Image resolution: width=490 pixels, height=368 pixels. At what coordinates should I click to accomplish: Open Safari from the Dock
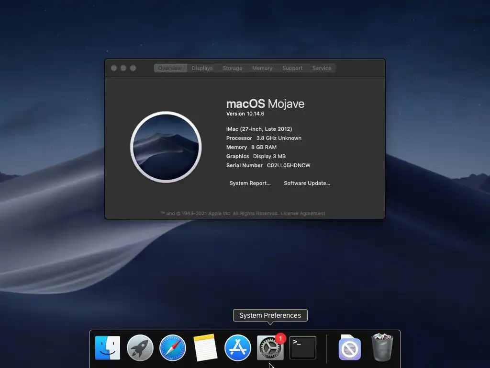(172, 348)
